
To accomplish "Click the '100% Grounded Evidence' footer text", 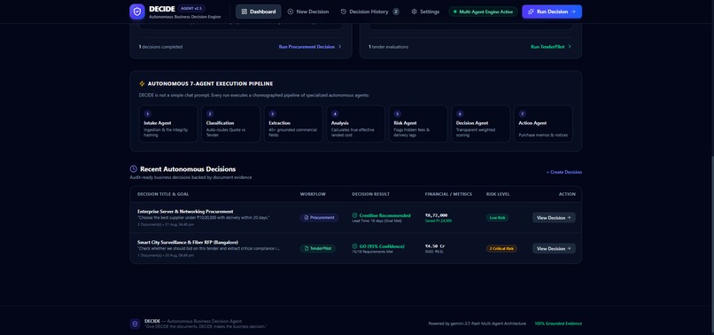I will (x=558, y=323).
